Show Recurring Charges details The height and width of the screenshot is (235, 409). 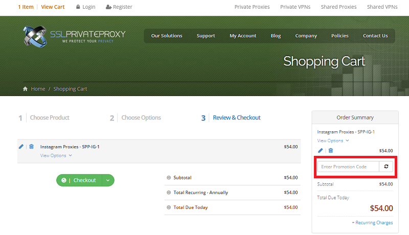tap(372, 223)
